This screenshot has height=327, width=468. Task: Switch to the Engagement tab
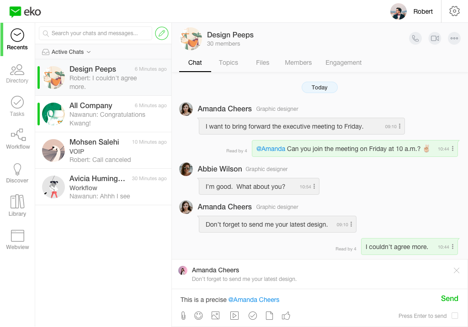coord(343,62)
